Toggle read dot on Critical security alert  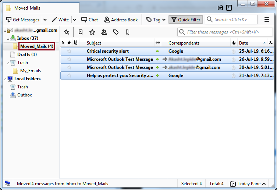(157, 51)
